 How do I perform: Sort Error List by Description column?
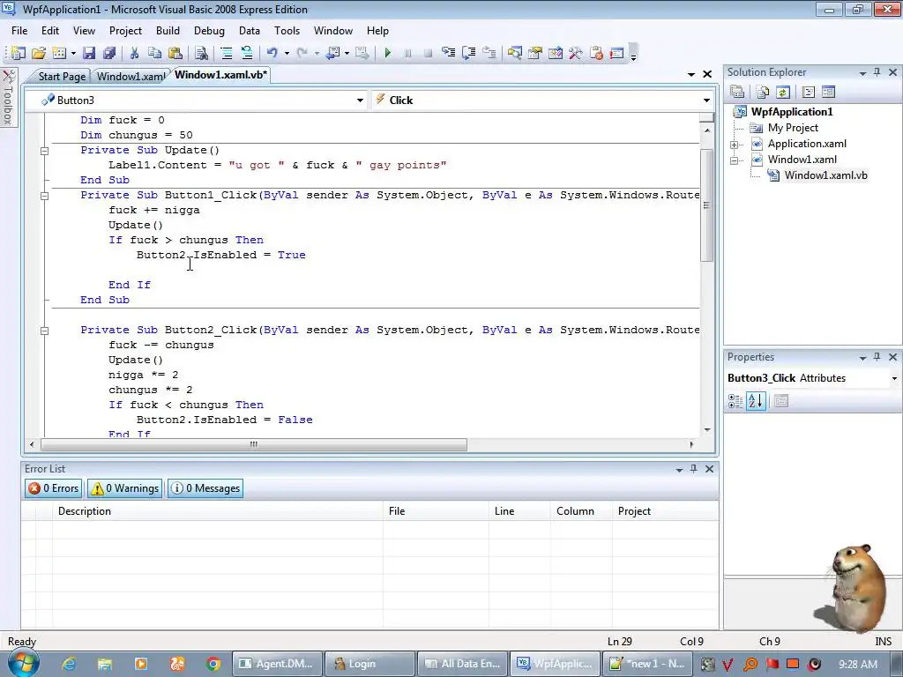click(217, 511)
